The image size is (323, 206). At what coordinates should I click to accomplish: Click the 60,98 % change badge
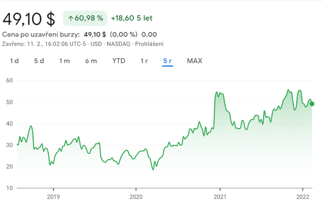(x=85, y=18)
